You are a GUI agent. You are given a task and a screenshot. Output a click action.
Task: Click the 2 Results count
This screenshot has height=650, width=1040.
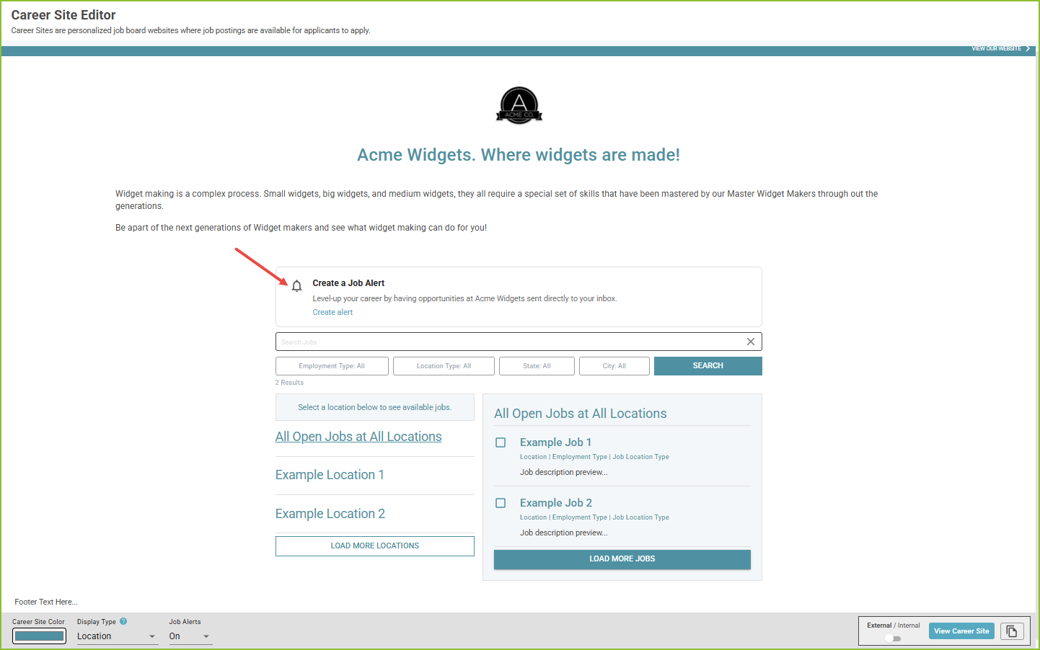pos(289,383)
